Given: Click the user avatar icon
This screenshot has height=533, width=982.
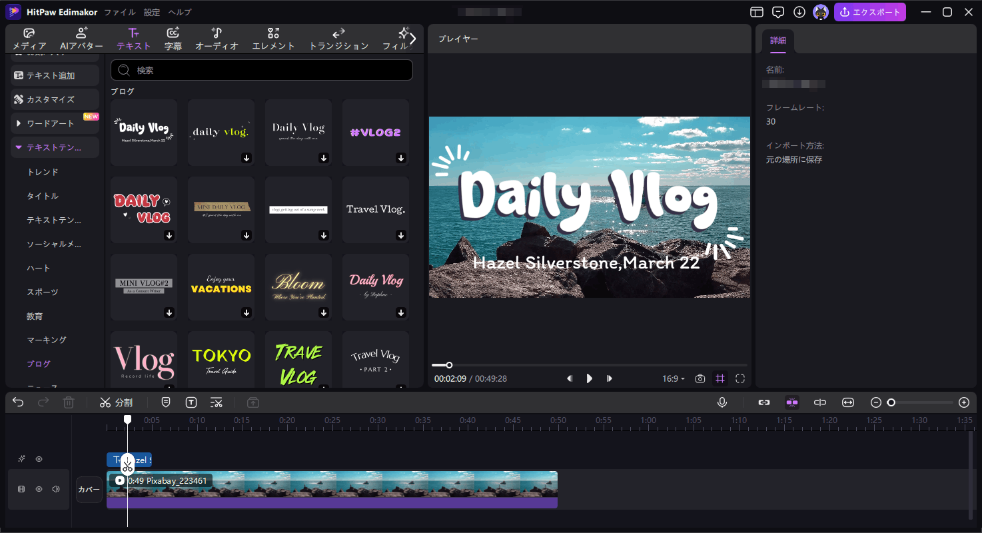Looking at the screenshot, I should tap(821, 12).
